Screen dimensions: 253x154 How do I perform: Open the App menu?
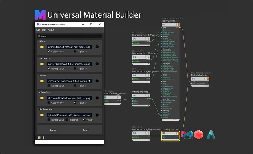38,30
